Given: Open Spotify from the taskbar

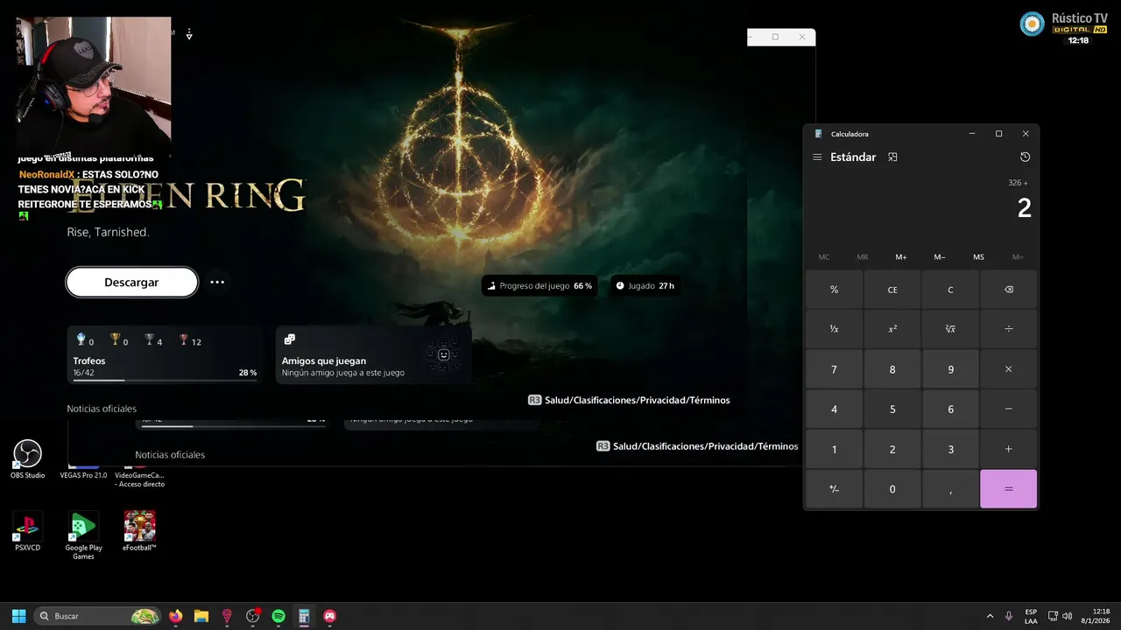Looking at the screenshot, I should pyautogui.click(x=278, y=616).
